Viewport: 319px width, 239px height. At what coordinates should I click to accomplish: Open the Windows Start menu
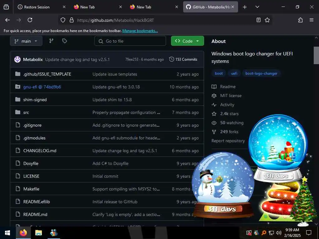point(7,233)
